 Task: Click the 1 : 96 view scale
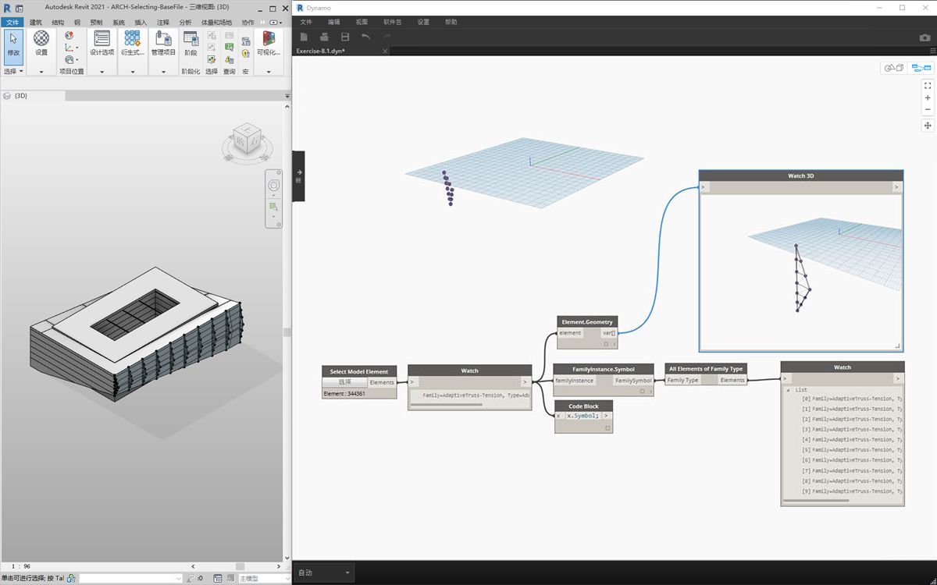[x=21, y=566]
